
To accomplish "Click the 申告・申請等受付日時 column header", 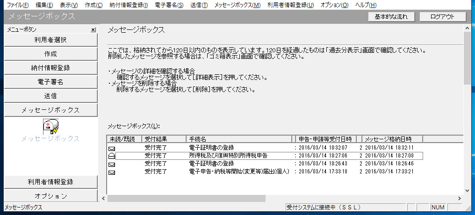I will tap(327, 139).
